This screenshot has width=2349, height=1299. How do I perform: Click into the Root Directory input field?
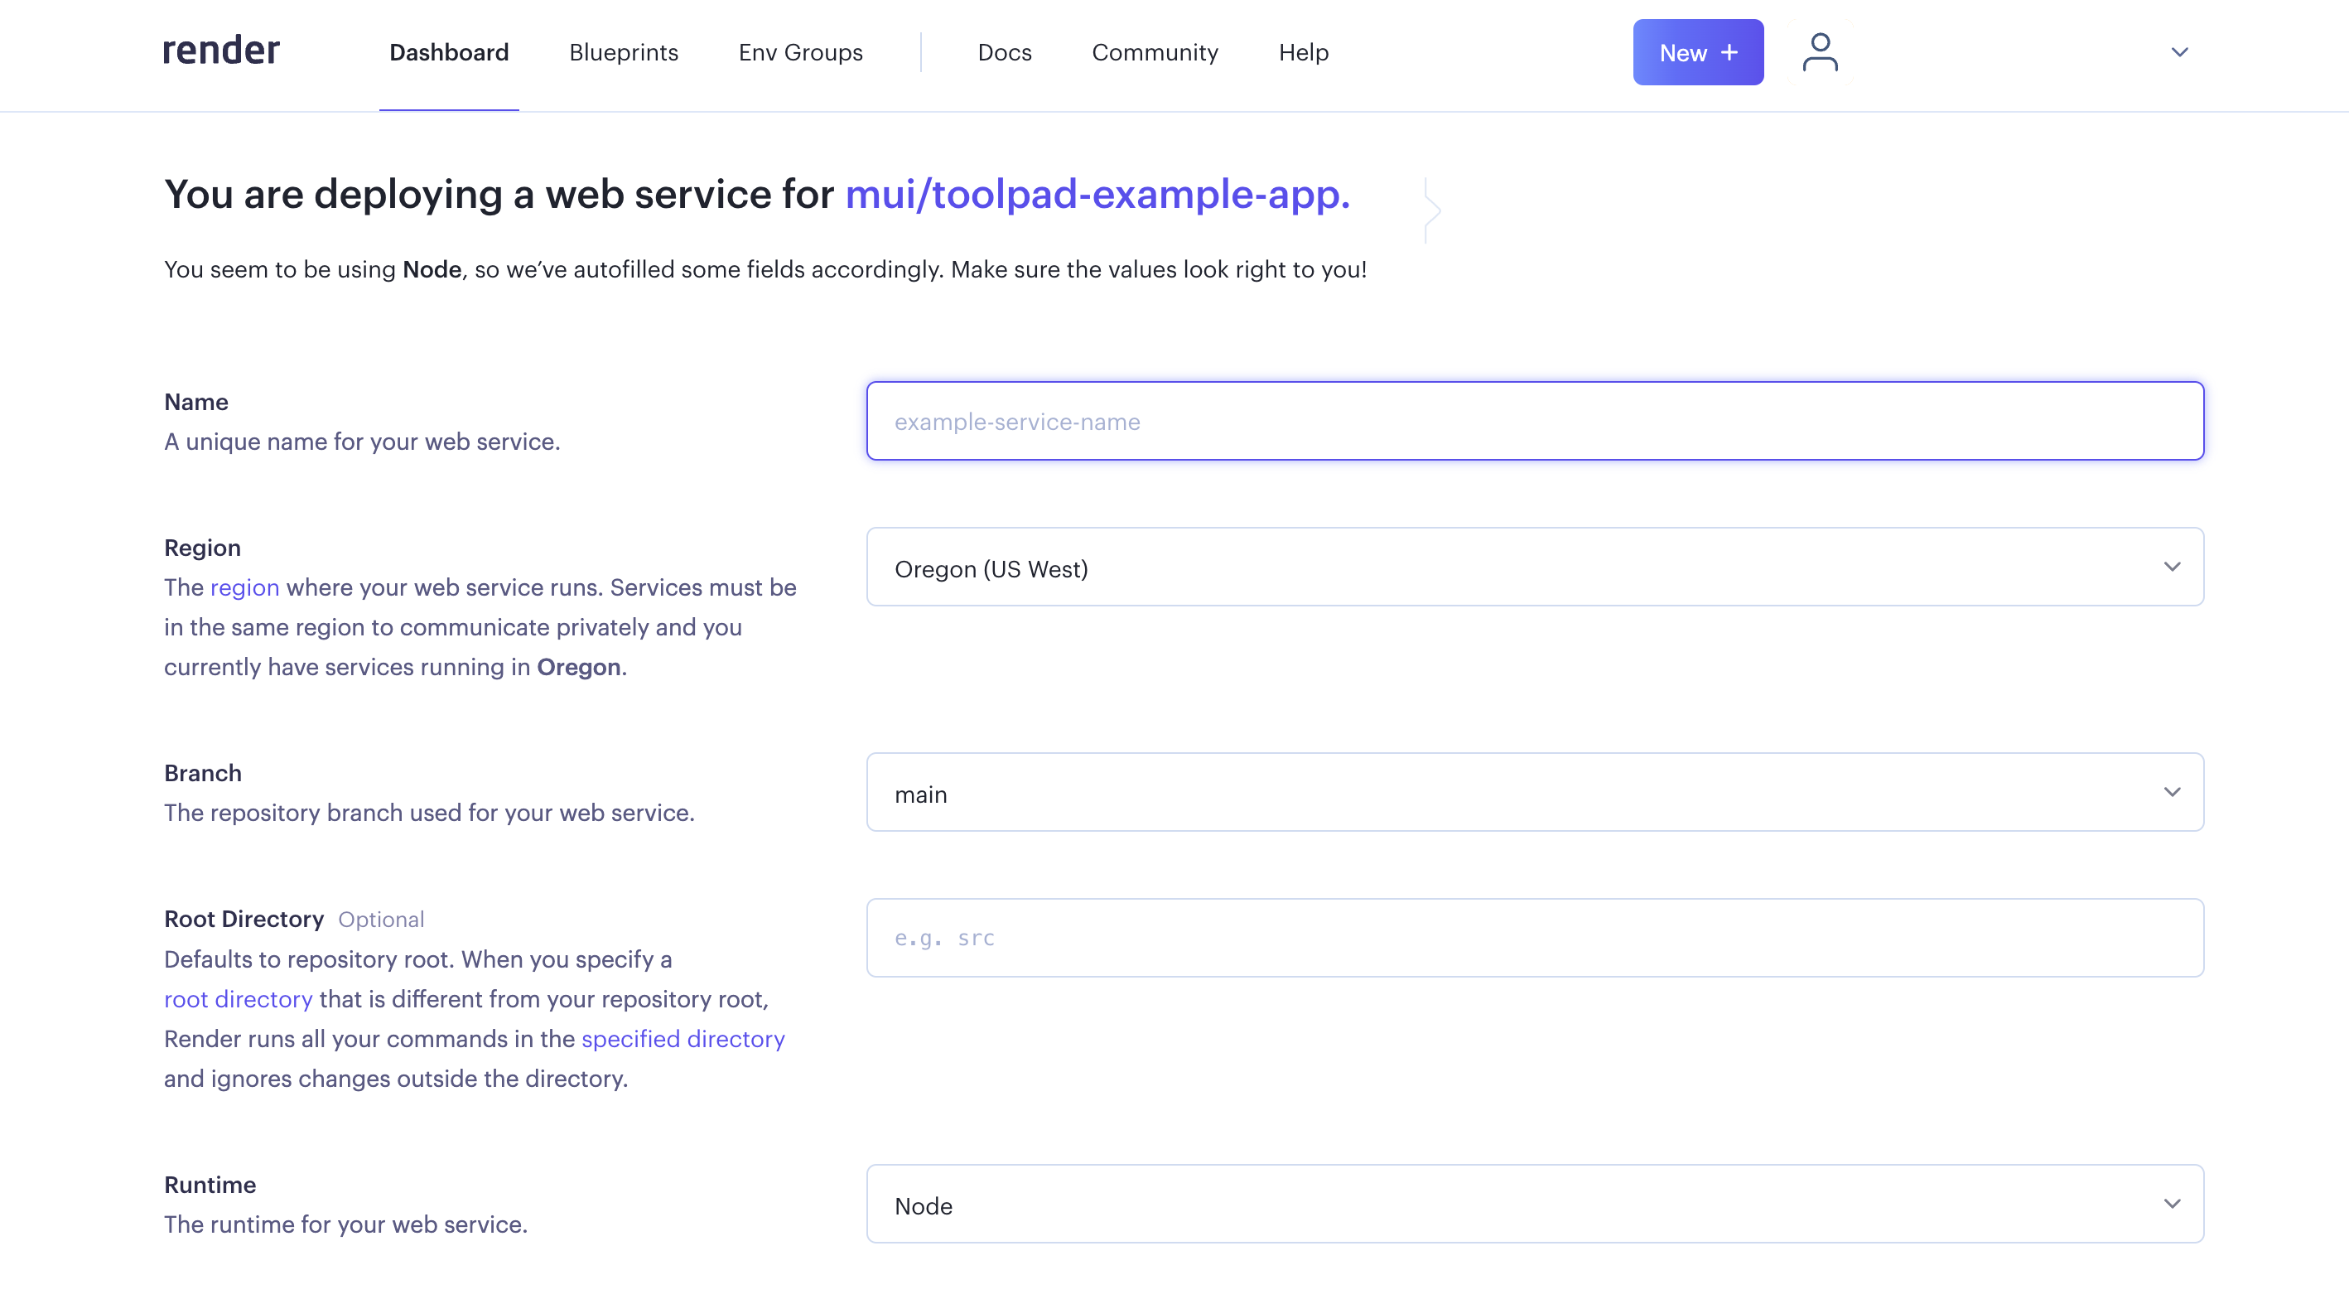tap(1534, 938)
